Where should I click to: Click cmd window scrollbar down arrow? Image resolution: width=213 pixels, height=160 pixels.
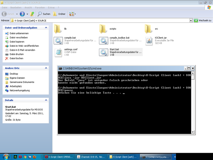(x=192, y=132)
